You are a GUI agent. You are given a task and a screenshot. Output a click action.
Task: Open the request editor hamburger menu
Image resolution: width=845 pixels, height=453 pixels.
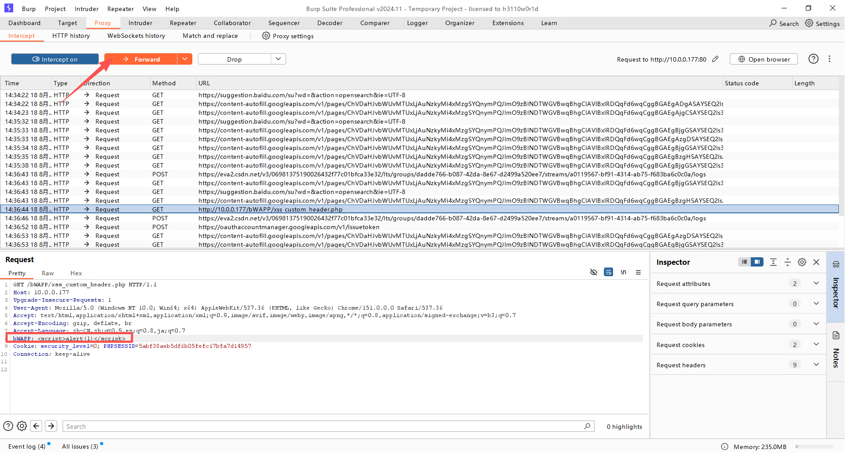pyautogui.click(x=638, y=272)
